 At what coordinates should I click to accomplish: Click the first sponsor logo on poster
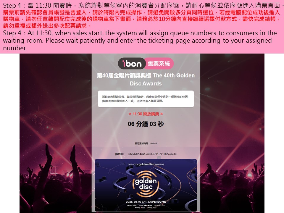(143, 208)
